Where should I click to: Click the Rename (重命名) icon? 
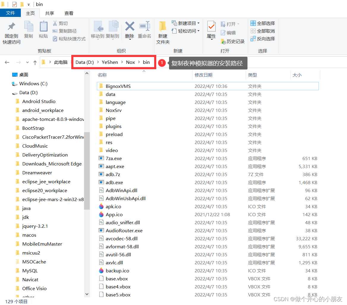coord(144,26)
